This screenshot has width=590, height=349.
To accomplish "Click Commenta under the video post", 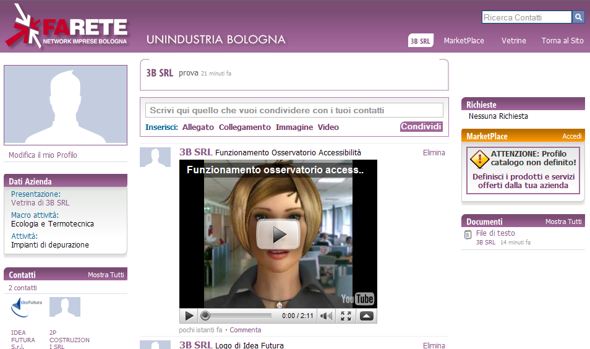I will pos(246,330).
